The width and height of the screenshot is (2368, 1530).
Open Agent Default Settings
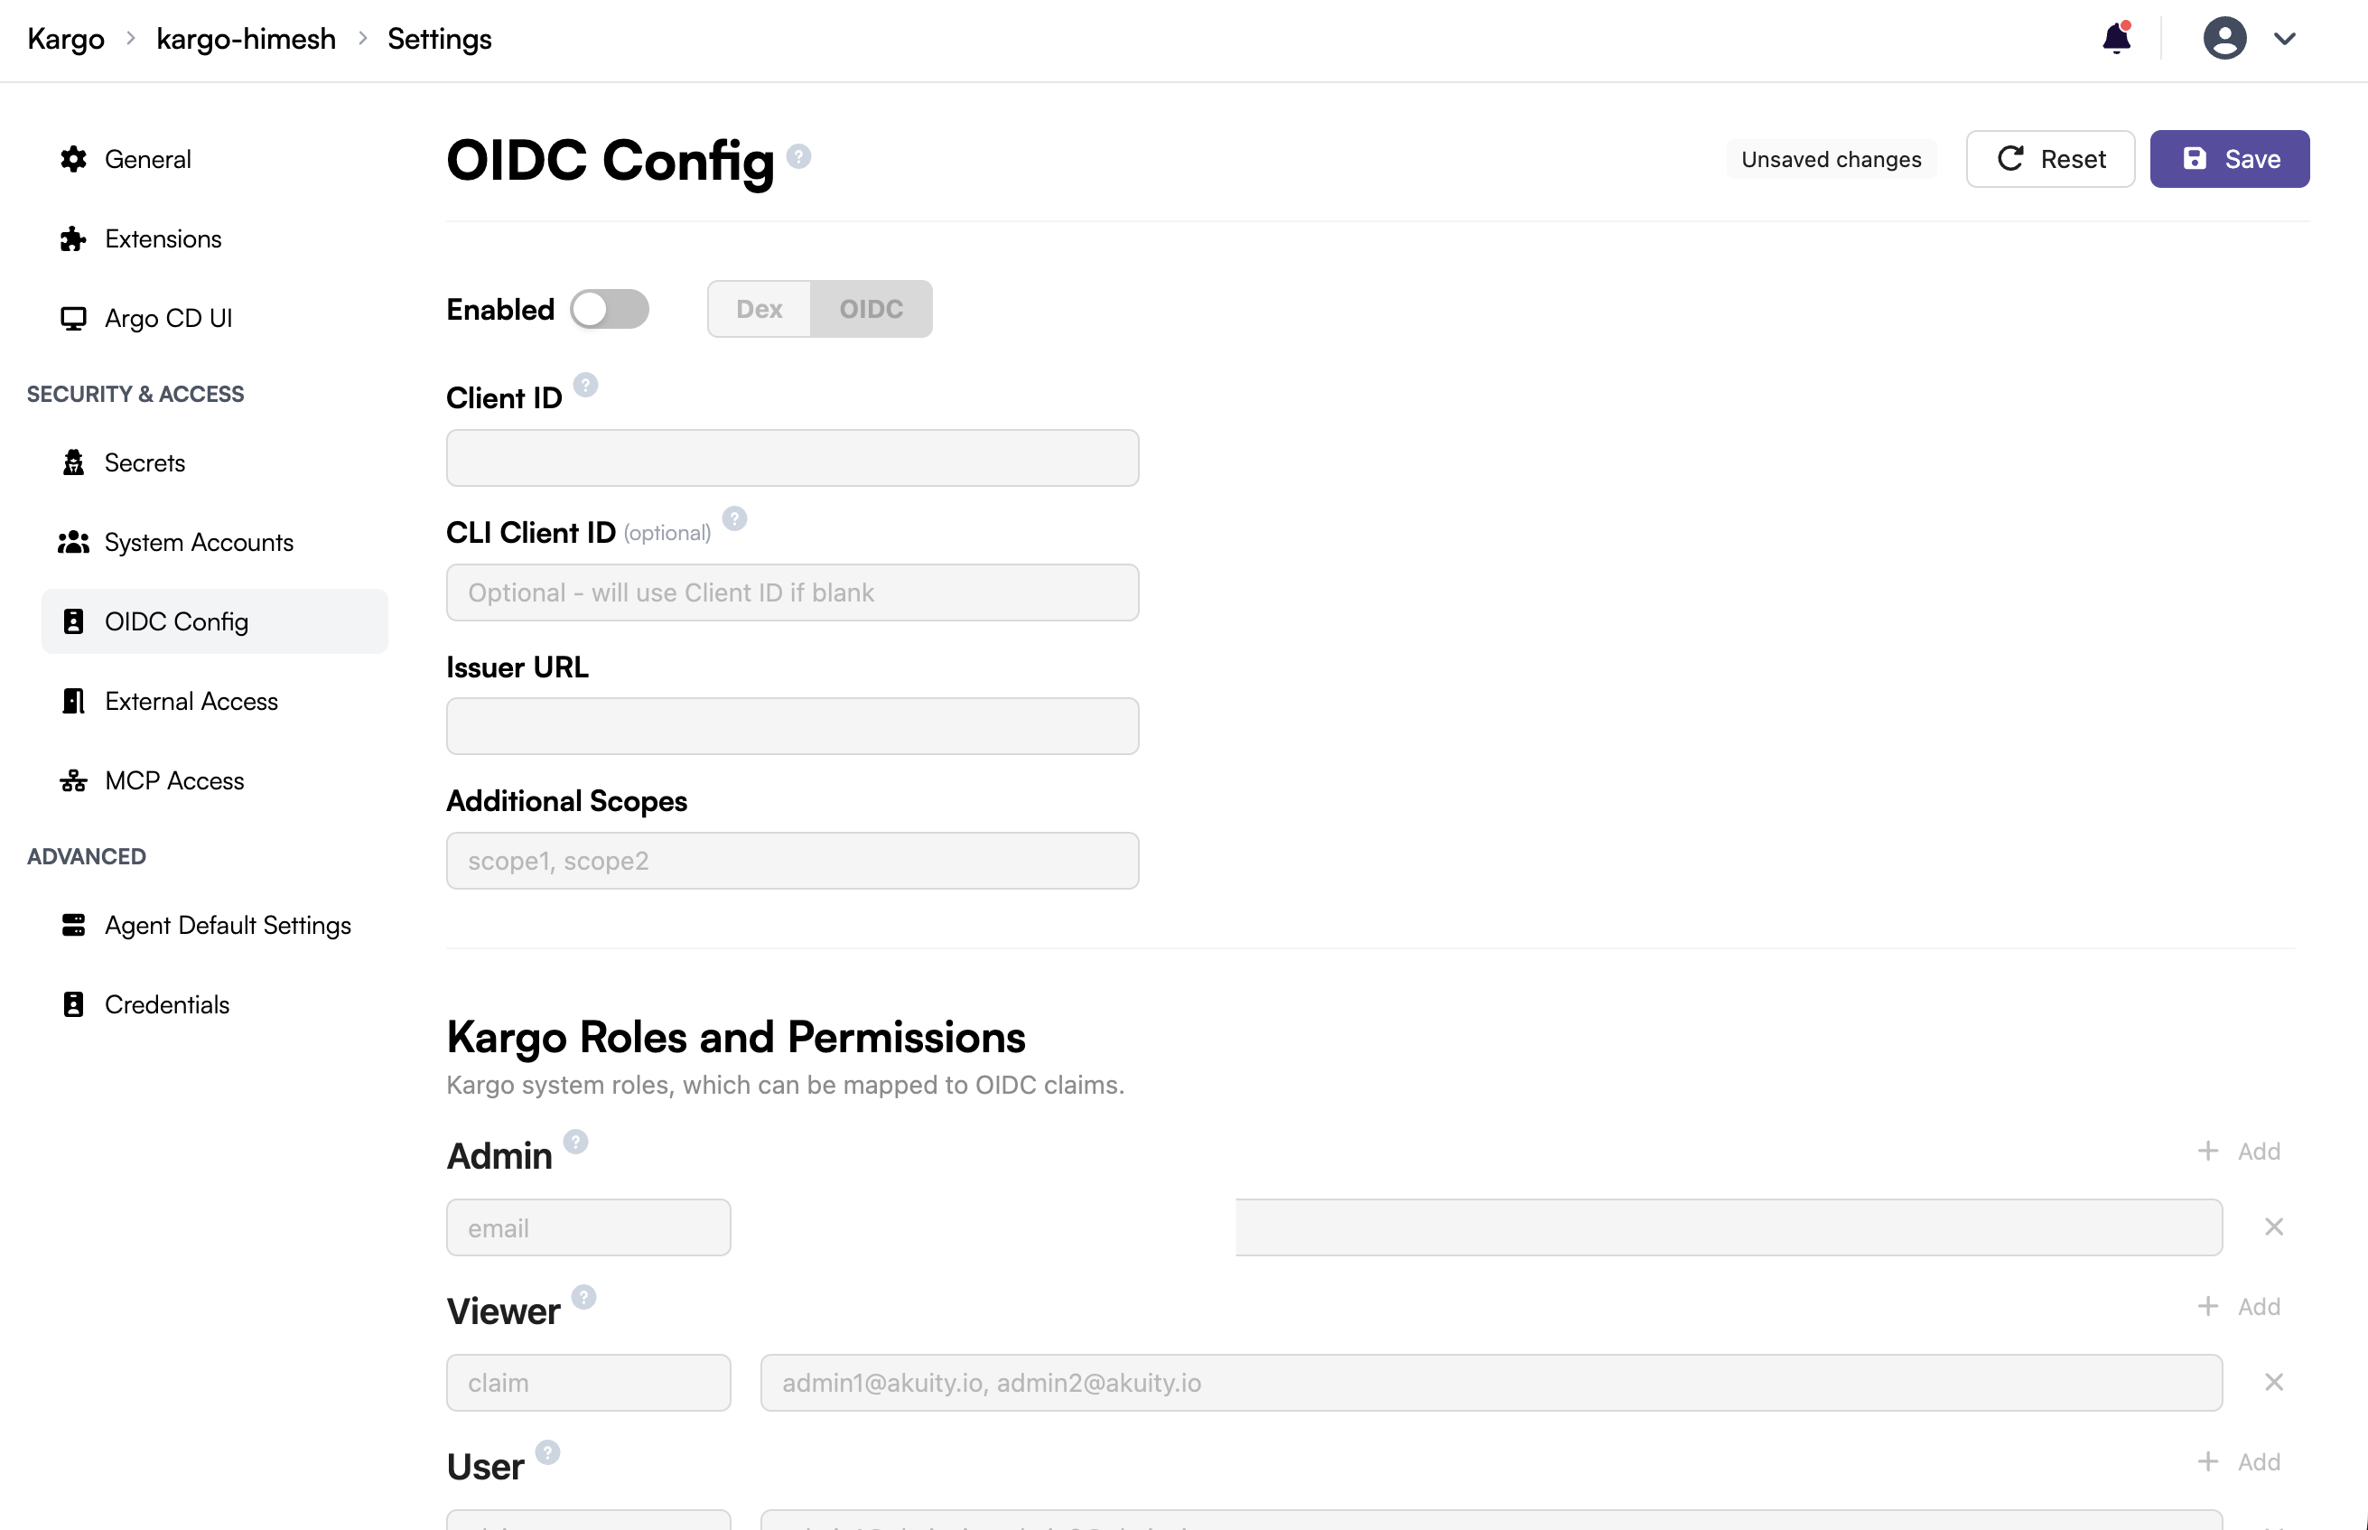click(215, 925)
